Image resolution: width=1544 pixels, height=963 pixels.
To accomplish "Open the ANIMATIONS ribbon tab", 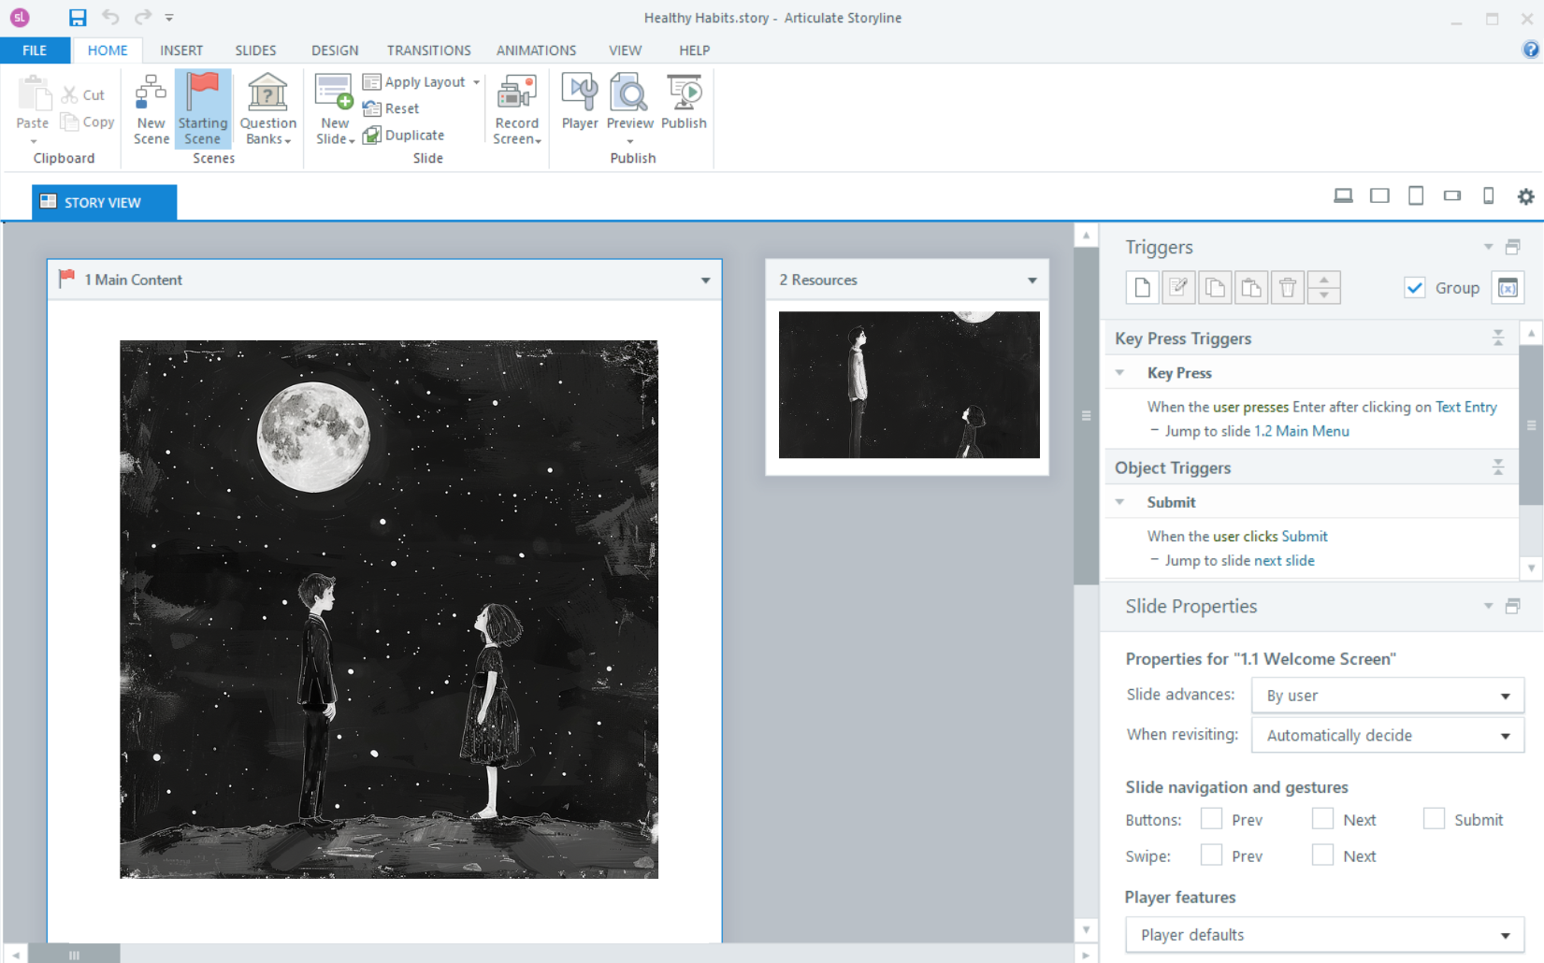I will pyautogui.click(x=536, y=50).
